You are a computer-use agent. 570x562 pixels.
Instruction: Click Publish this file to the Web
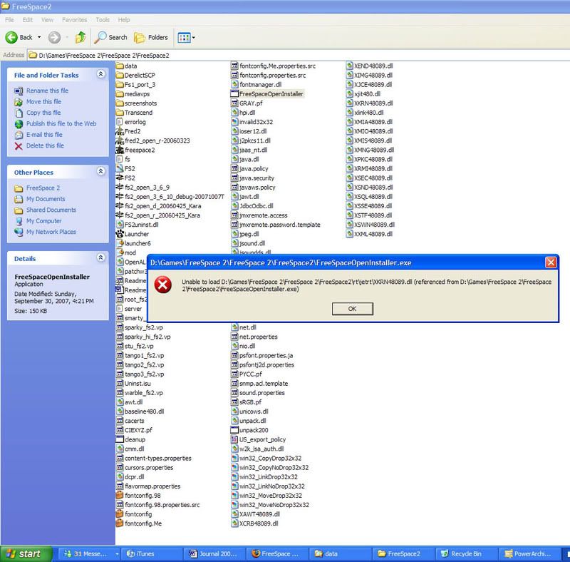(61, 123)
